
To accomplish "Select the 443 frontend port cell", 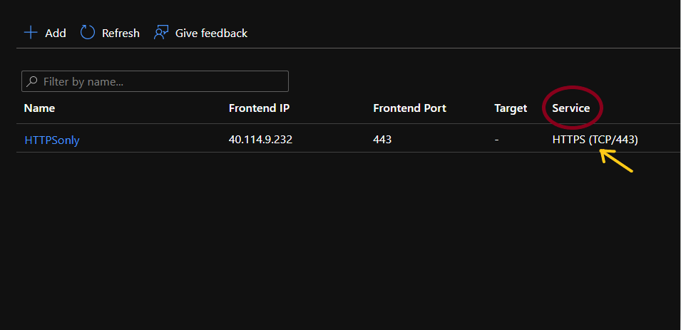I will pyautogui.click(x=382, y=140).
